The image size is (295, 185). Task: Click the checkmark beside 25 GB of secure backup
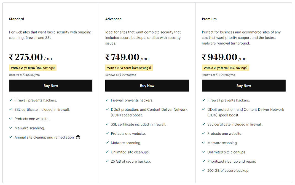pos(107,161)
